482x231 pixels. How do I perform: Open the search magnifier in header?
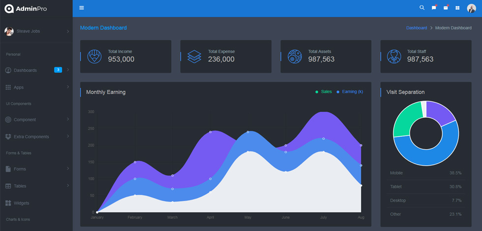point(422,8)
